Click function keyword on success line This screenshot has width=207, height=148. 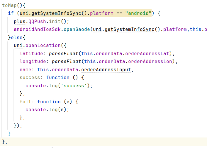tap(58, 78)
